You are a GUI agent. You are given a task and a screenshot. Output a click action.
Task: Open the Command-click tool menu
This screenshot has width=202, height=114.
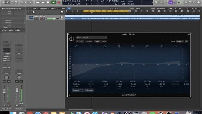click(116, 9)
